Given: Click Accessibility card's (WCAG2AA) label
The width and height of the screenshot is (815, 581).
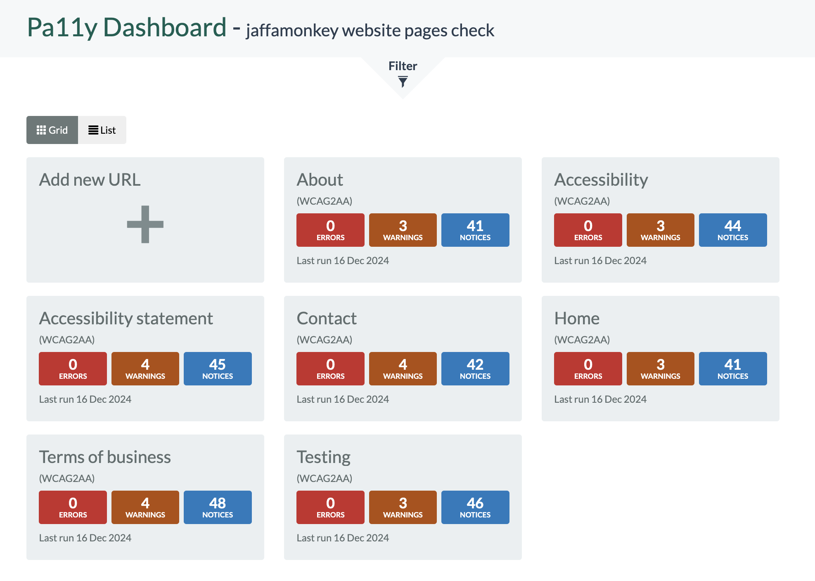Looking at the screenshot, I should pyautogui.click(x=582, y=201).
